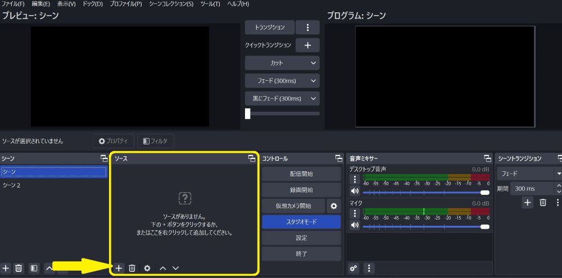
Task: Float the ソース dock window
Action: (x=252, y=158)
